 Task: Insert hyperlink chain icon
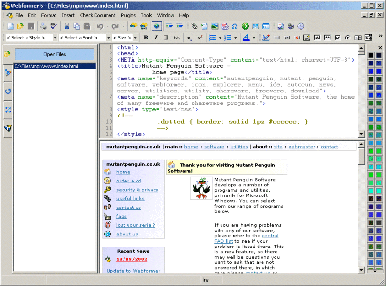(194, 26)
